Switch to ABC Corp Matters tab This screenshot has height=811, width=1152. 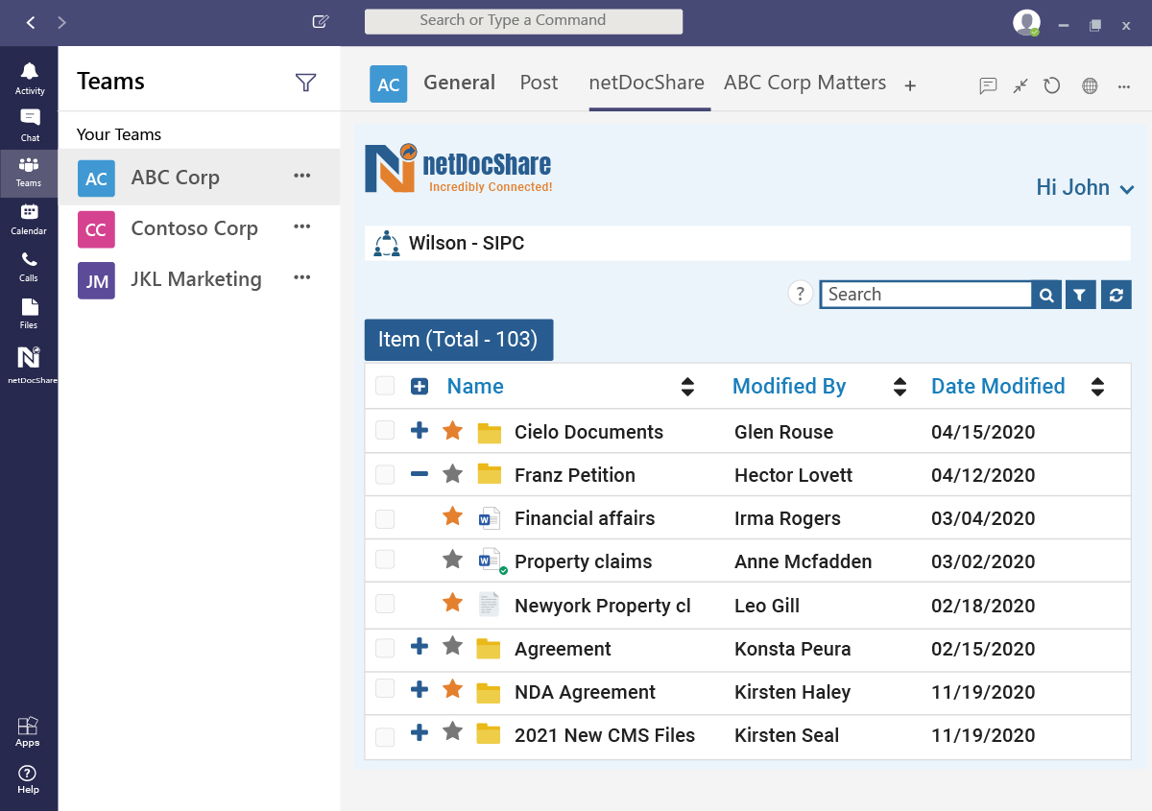click(x=804, y=83)
